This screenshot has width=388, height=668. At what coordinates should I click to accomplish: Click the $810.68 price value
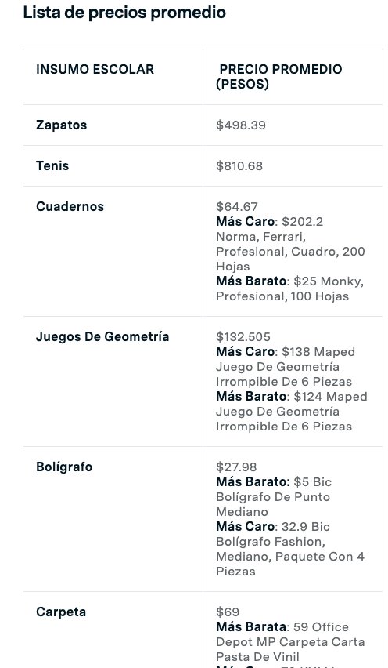click(x=239, y=165)
